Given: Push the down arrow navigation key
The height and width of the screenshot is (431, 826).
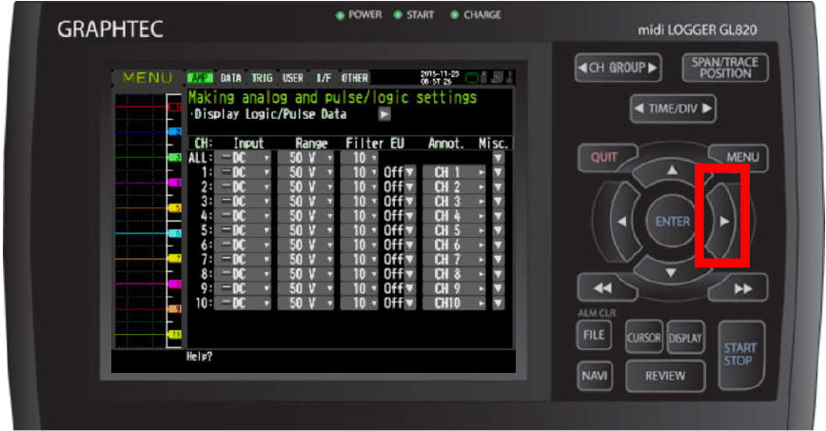Looking at the screenshot, I should tap(671, 271).
